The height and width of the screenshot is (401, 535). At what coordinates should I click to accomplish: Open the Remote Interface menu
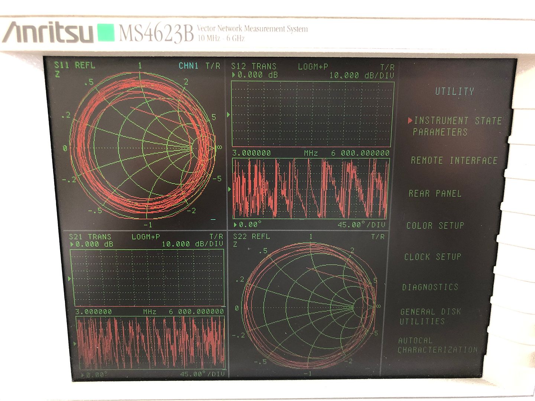(x=454, y=160)
